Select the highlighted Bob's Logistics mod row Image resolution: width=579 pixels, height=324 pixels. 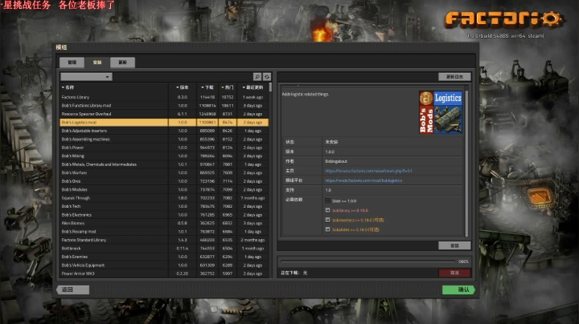click(x=164, y=122)
